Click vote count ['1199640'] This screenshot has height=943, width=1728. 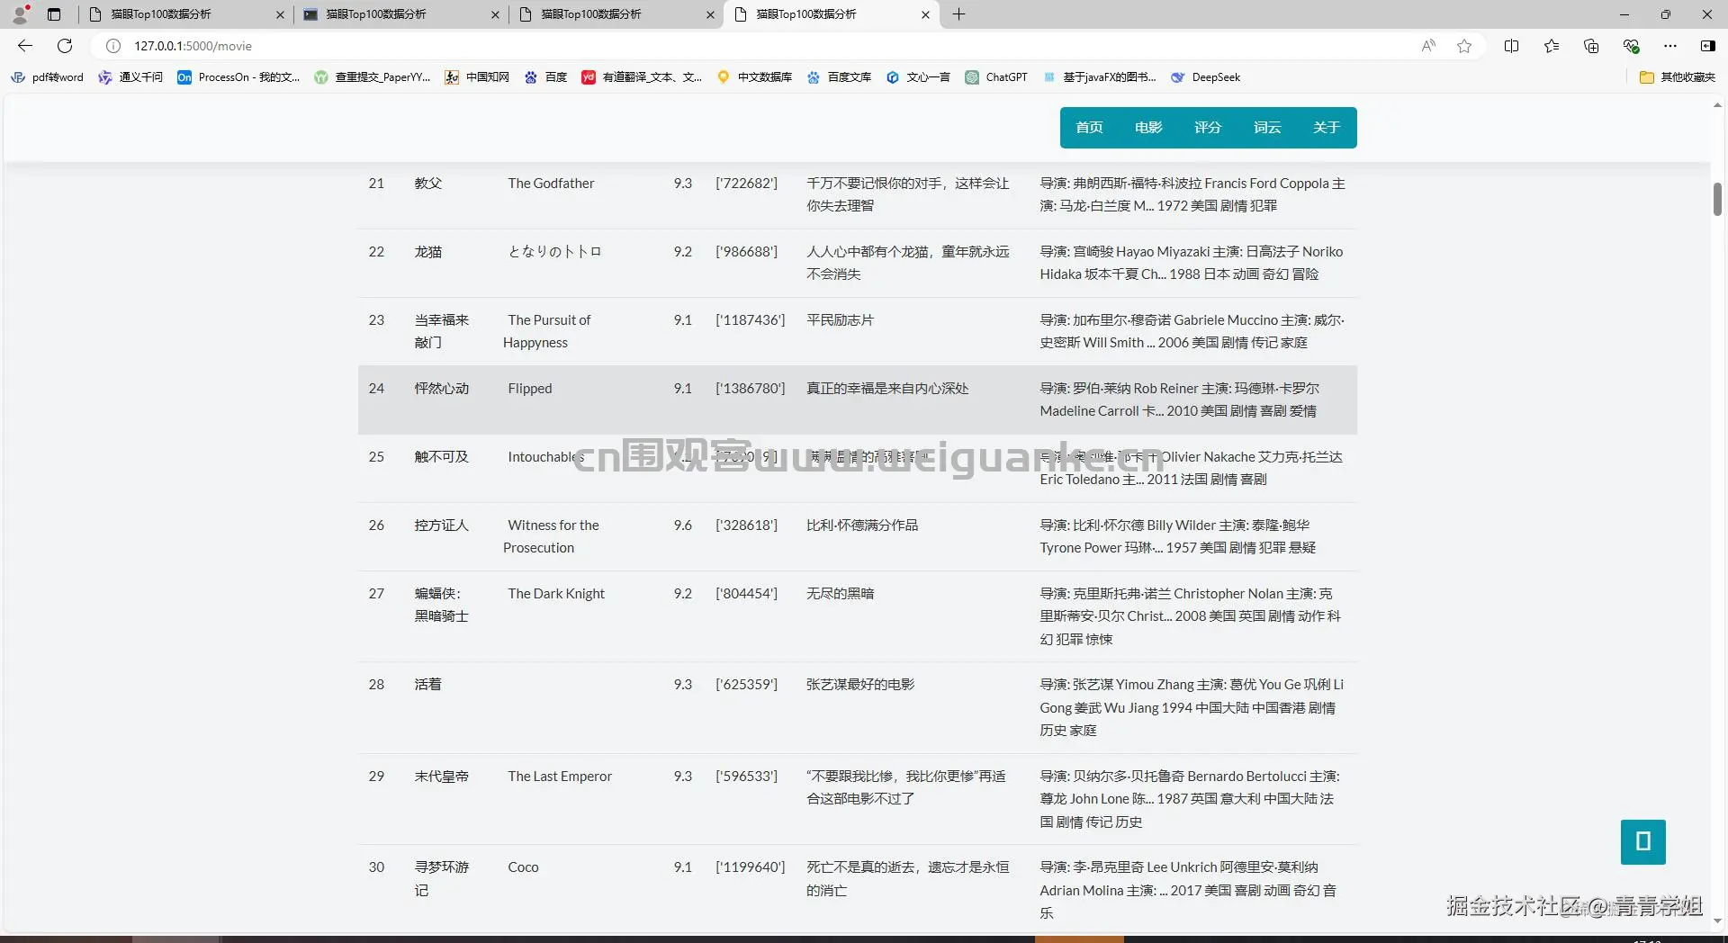coord(751,867)
